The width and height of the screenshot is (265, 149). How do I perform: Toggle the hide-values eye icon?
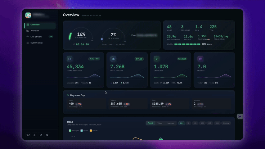click(47, 135)
